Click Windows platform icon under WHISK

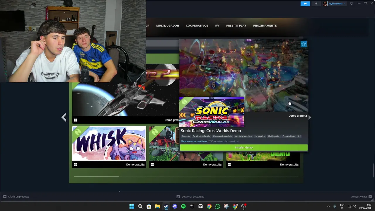75,165
